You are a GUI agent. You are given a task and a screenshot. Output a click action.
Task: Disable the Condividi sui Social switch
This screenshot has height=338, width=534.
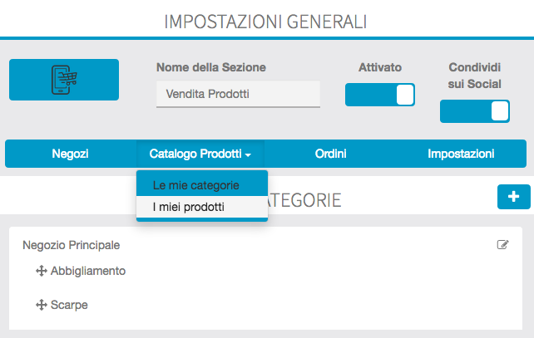click(x=475, y=111)
